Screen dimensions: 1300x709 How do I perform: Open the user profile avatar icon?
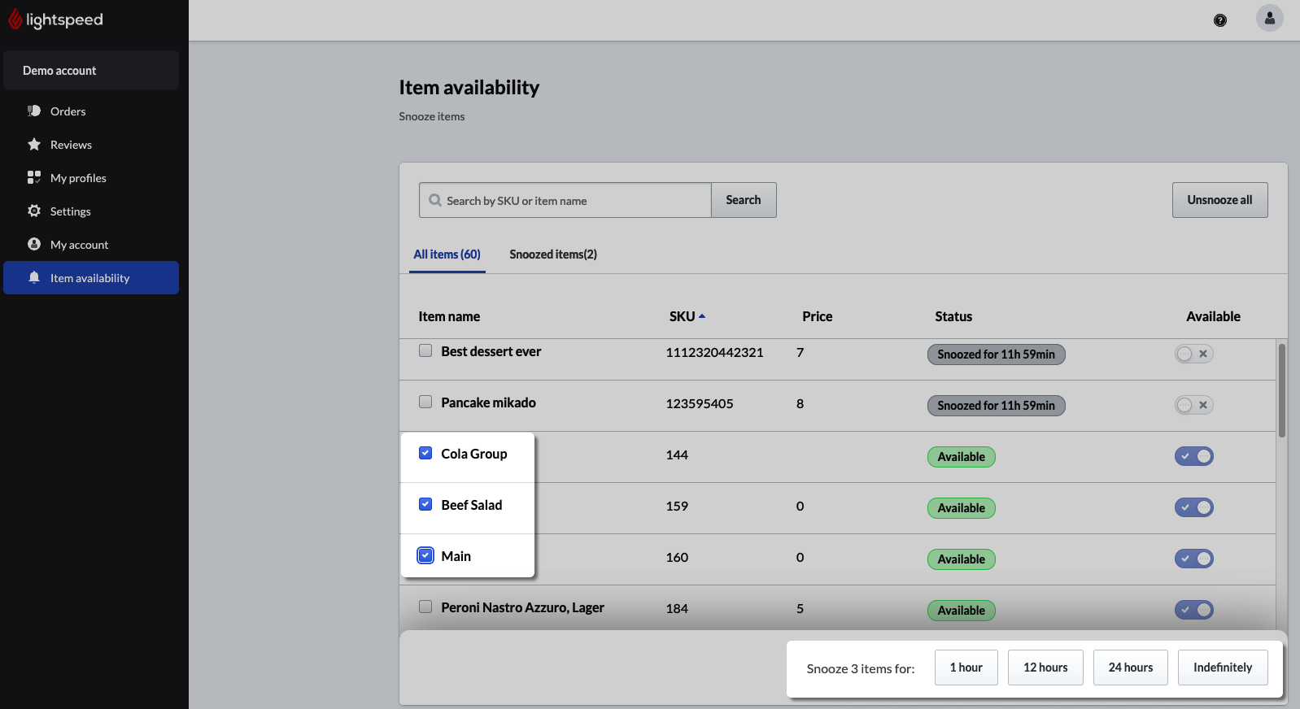(1269, 18)
